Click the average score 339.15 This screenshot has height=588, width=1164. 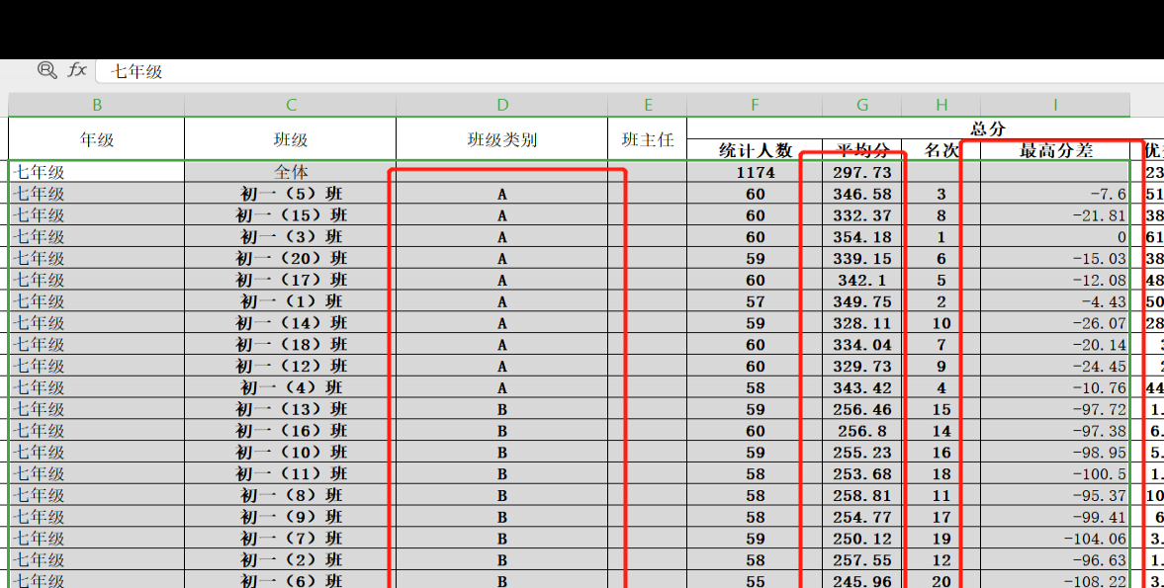coord(861,258)
